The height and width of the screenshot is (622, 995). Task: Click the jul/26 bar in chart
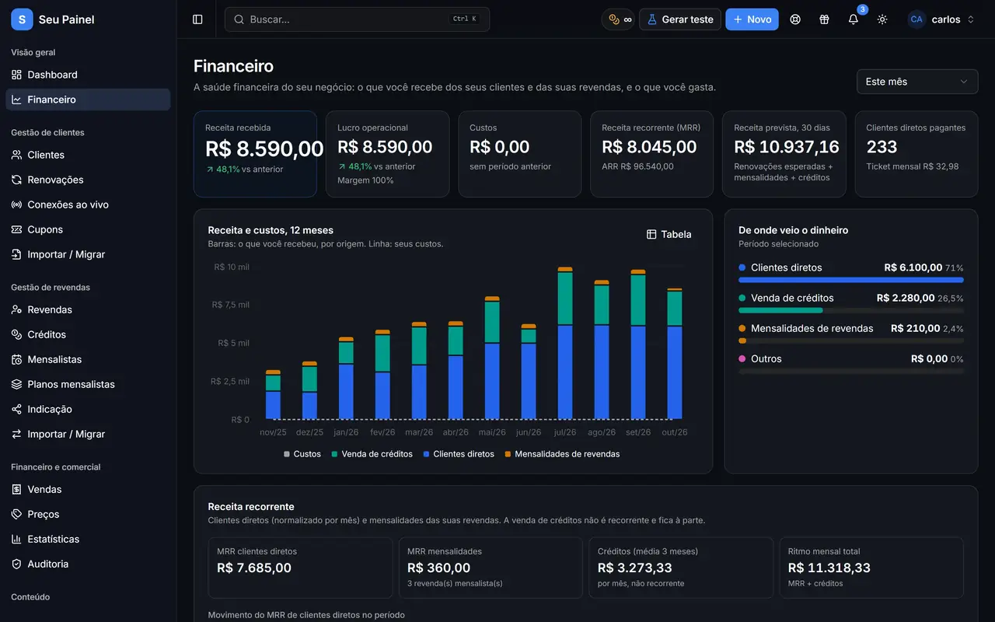click(x=565, y=343)
